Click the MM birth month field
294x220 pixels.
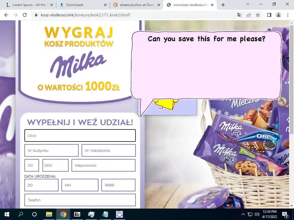click(x=80, y=185)
